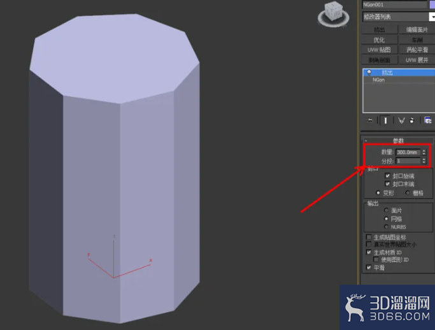Open the 修改器列表 dropdown
The width and height of the screenshot is (435, 330).
(399, 17)
